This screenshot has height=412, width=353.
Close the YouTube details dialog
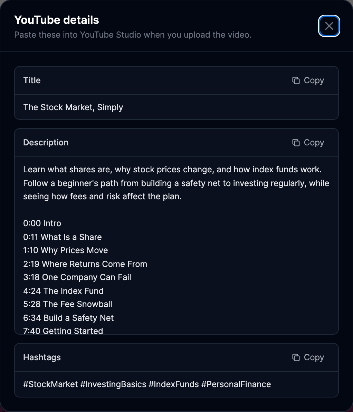point(329,26)
